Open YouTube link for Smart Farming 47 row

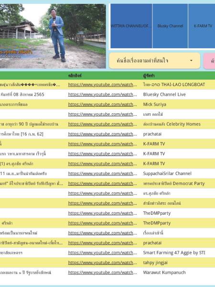pos(102,253)
